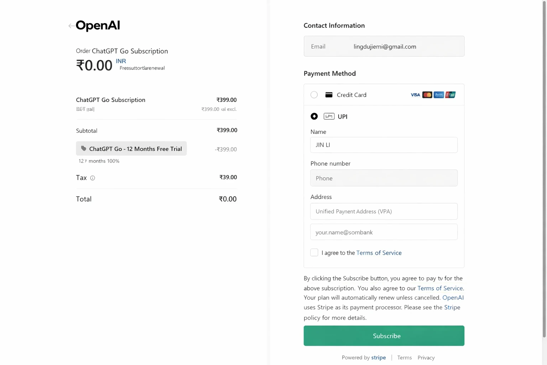The width and height of the screenshot is (547, 365).
Task: Click the Mastercard logo
Action: click(427, 95)
